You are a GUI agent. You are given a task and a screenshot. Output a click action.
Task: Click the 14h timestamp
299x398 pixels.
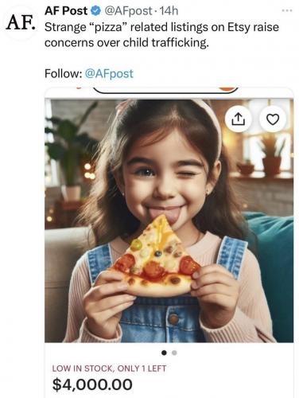pyautogui.click(x=169, y=11)
